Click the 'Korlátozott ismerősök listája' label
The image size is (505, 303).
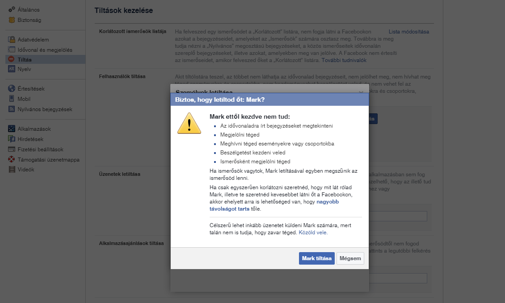click(x=133, y=31)
